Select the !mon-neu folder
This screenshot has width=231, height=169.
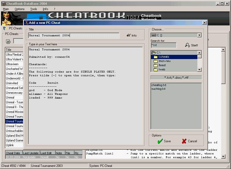pyautogui.click(x=164, y=61)
